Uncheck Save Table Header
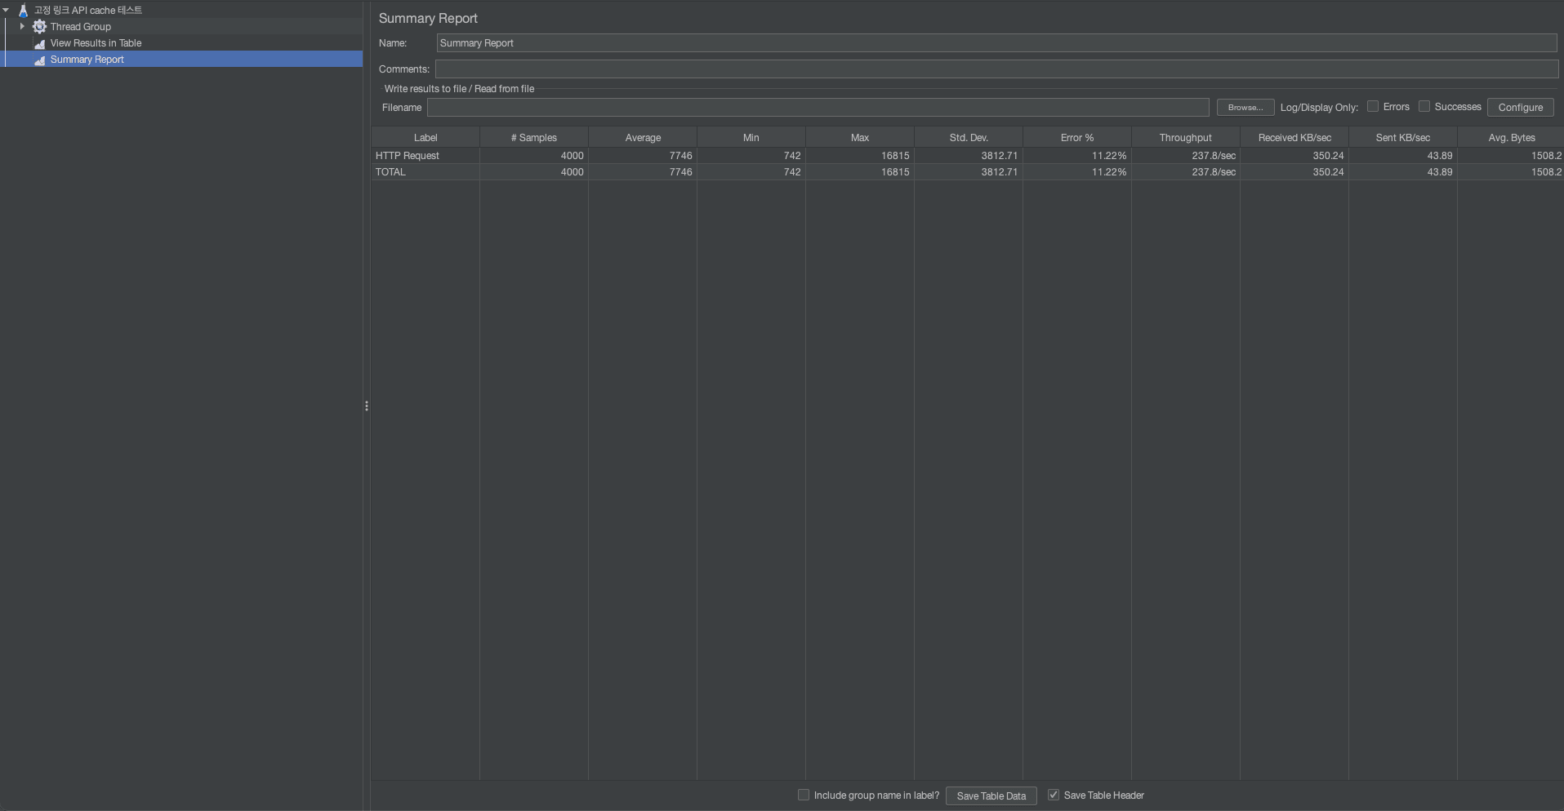Screen dimensions: 1564x811 click(x=1054, y=794)
